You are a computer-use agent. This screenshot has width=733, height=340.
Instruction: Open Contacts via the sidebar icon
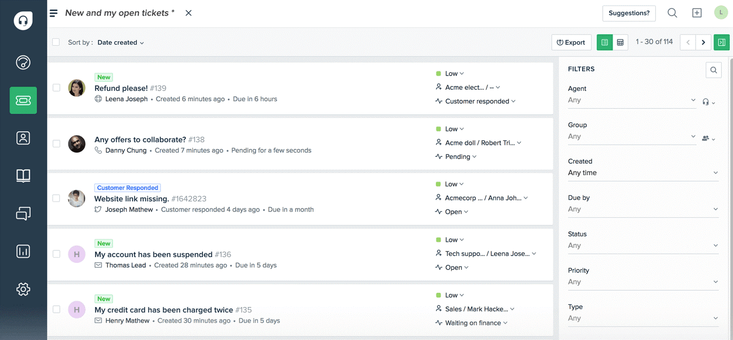pyautogui.click(x=23, y=138)
